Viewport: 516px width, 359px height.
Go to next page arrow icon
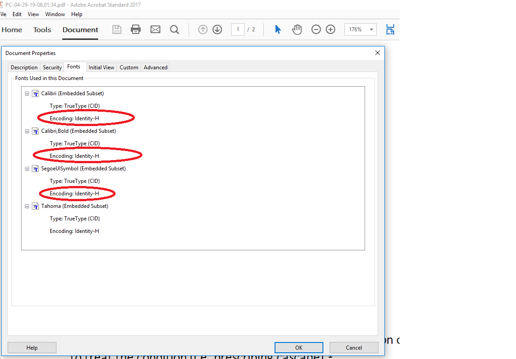pos(217,30)
